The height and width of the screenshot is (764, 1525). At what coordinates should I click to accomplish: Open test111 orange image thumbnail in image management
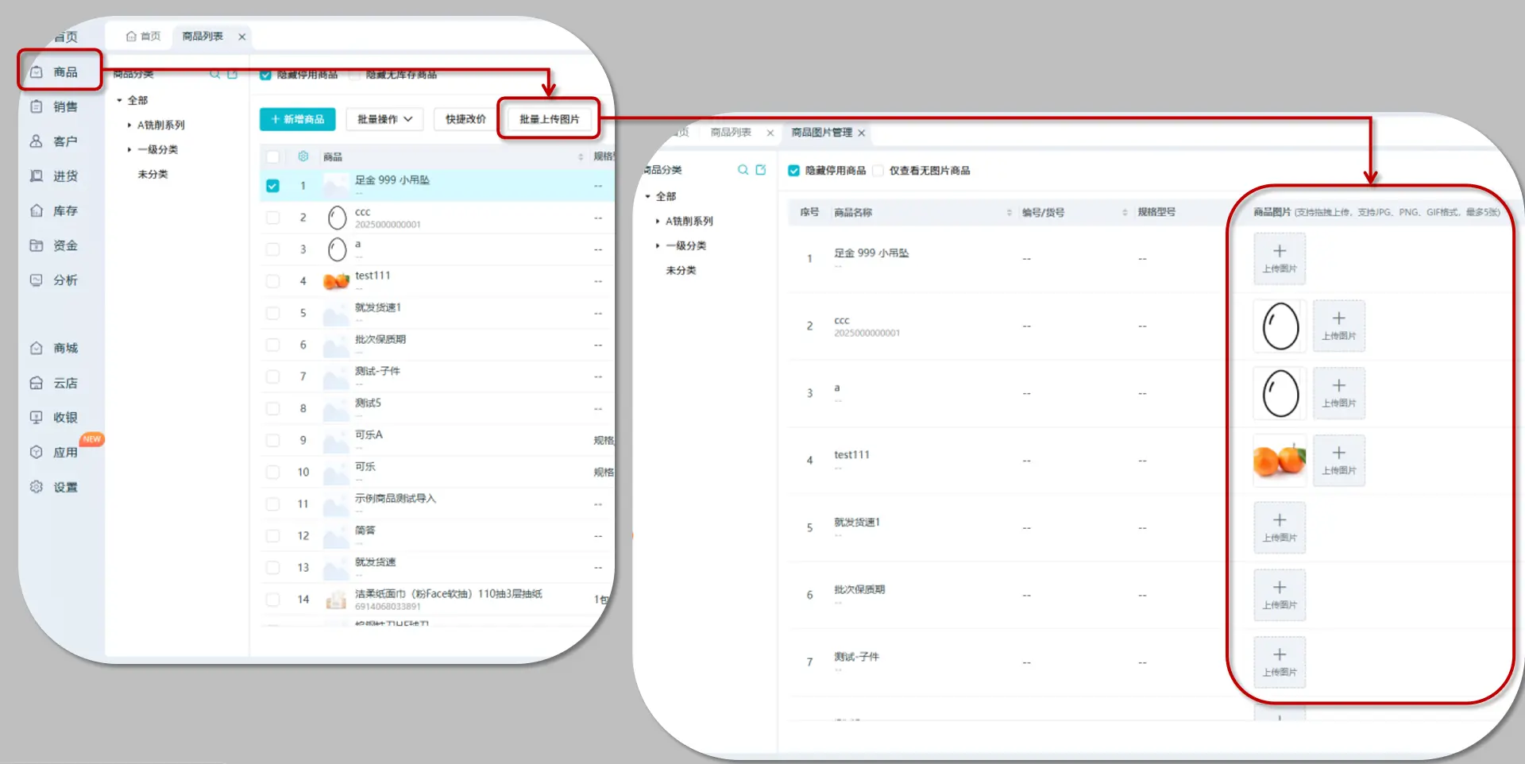1280,461
